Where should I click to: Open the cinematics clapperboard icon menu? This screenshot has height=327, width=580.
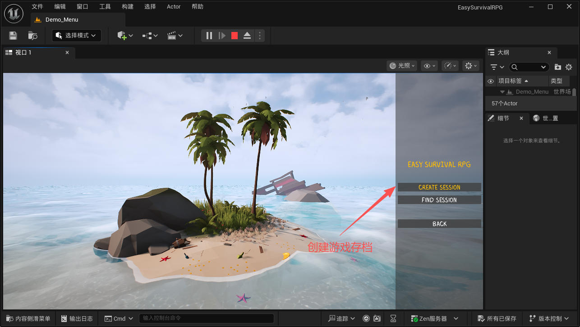(x=175, y=36)
